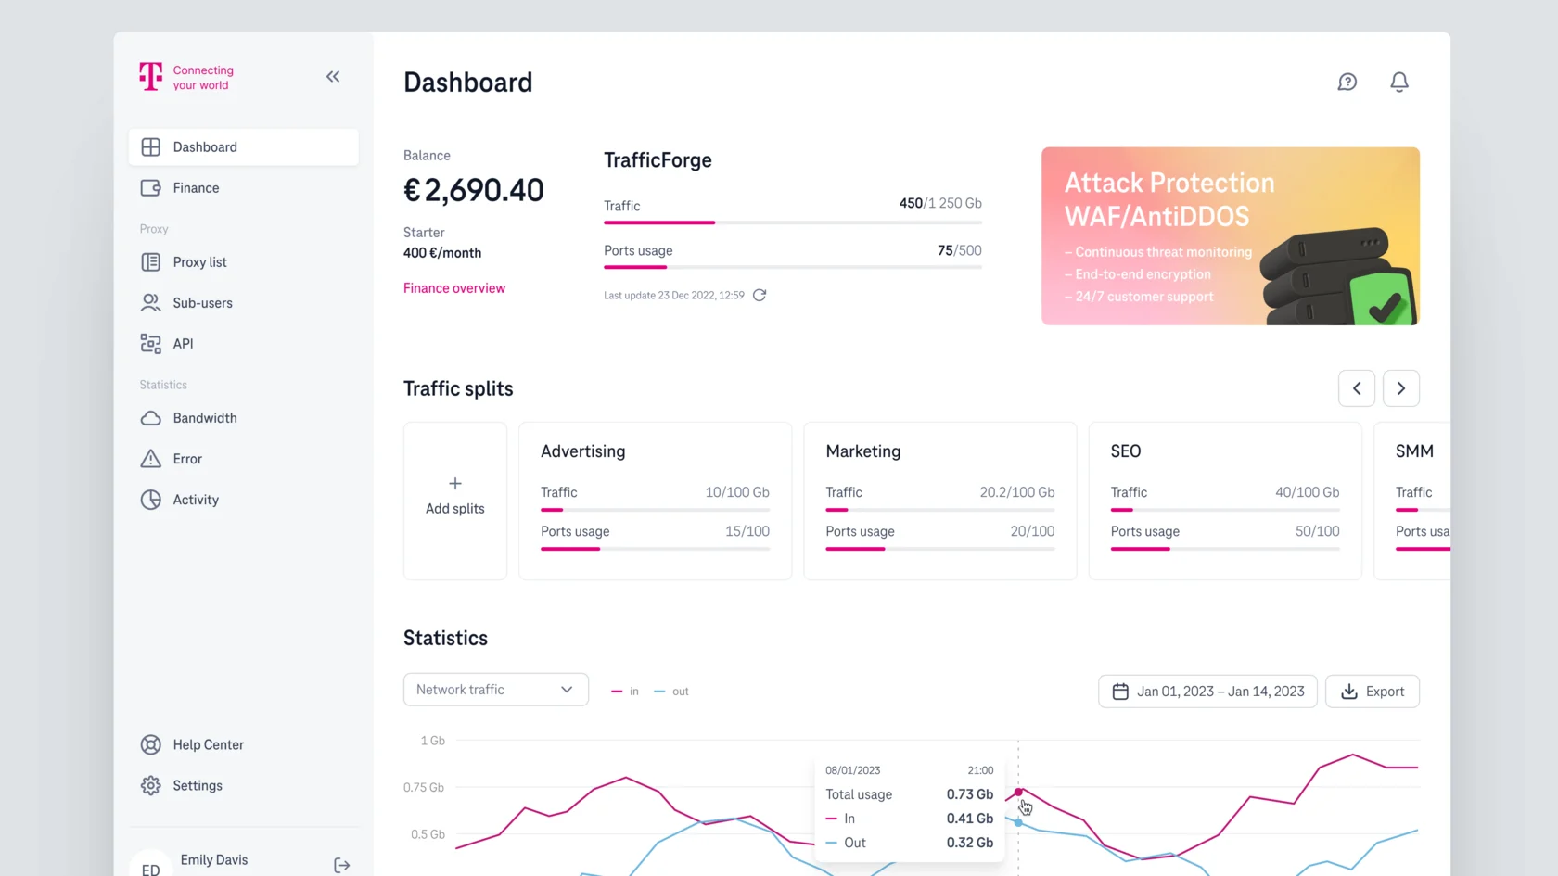Click the Telekom T logo
This screenshot has width=1558, height=876.
tap(150, 77)
